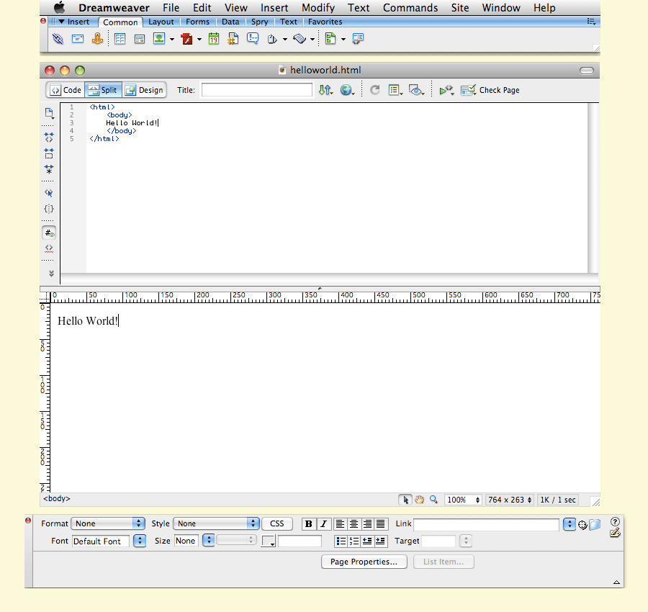Viewport: 648px width, 612px height.
Task: Open the Format dropdown in Properties panel
Action: coord(108,523)
